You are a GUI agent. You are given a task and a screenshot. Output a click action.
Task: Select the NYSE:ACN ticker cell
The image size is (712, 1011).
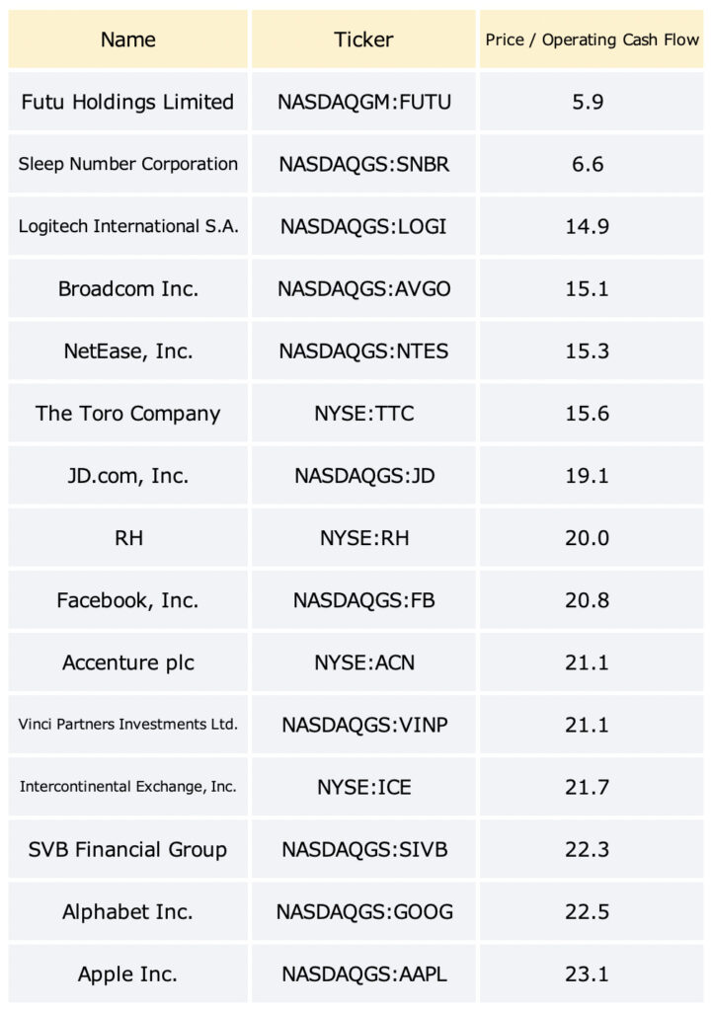point(363,662)
